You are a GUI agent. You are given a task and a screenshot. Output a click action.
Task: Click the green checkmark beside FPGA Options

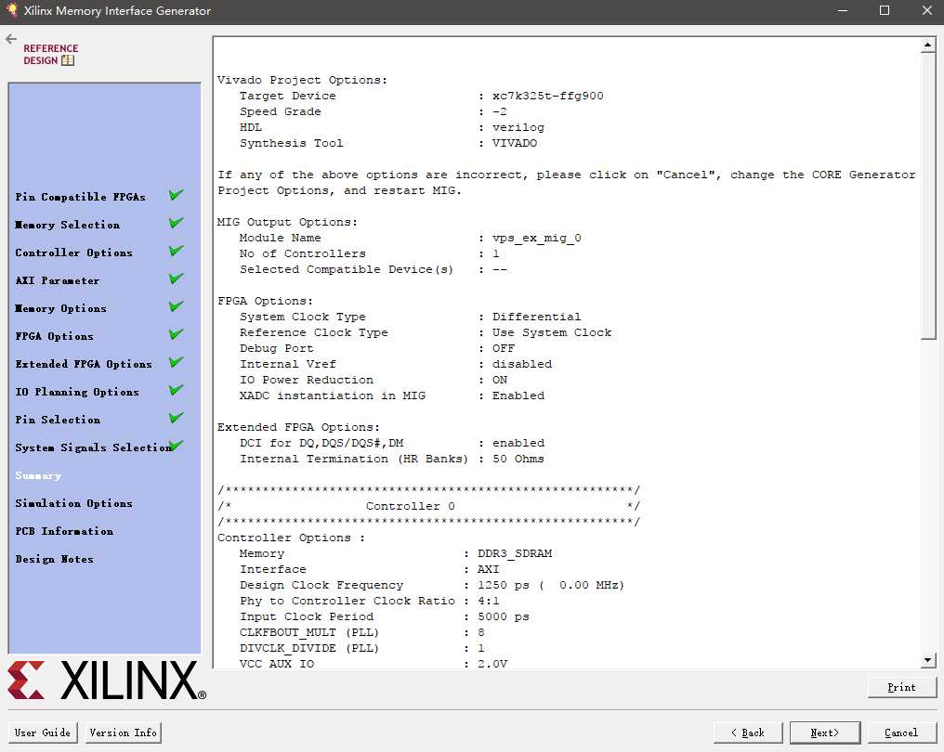tap(177, 334)
